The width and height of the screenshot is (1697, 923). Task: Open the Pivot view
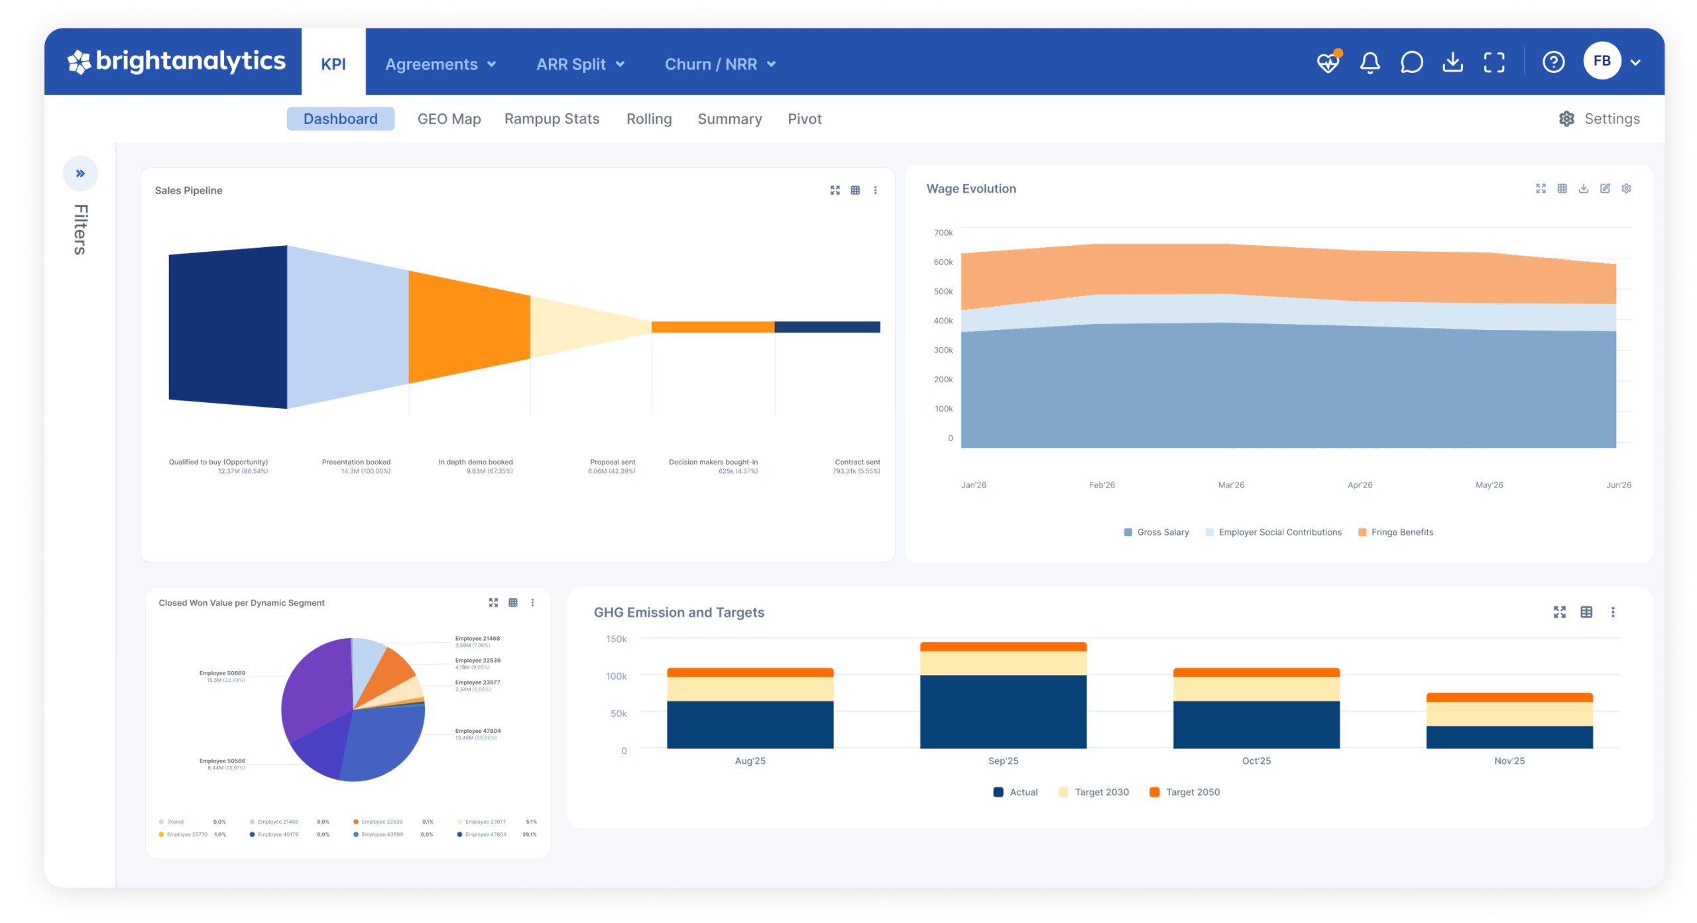click(804, 119)
